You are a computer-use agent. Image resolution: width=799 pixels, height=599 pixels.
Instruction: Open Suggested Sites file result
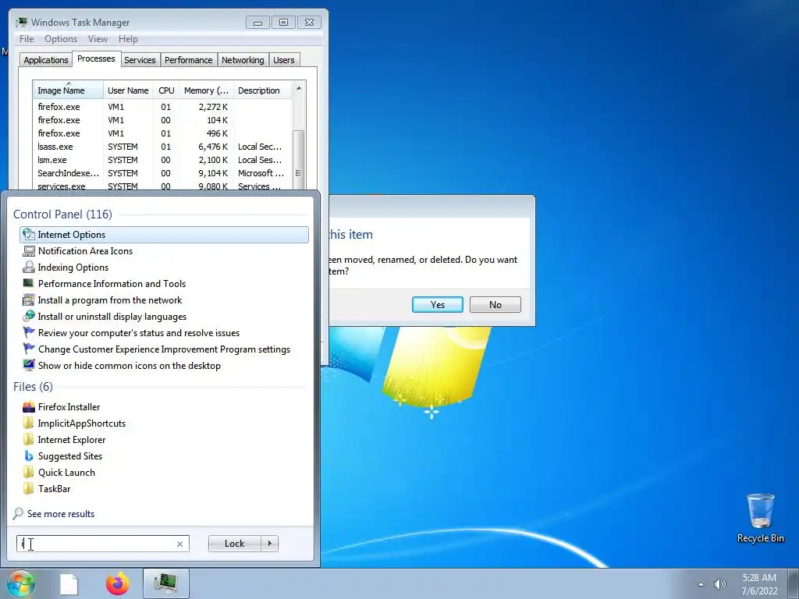pyautogui.click(x=164, y=455)
